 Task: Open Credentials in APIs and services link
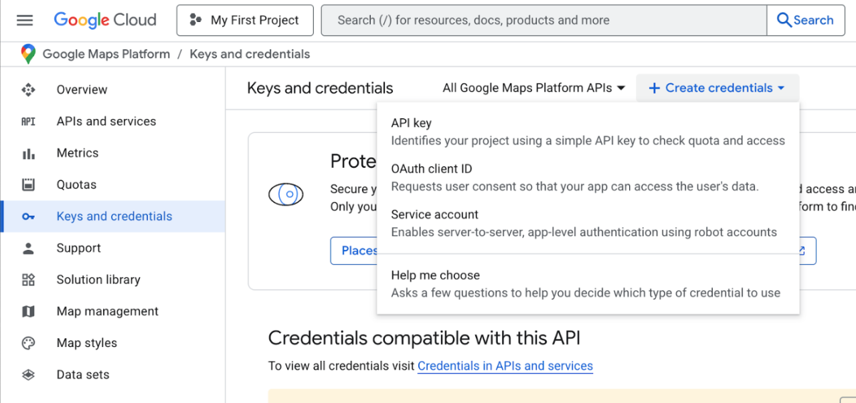point(505,366)
